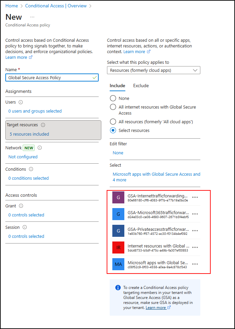
Task: Click the blue MA Microsoft apps icon
Action: (x=118, y=264)
